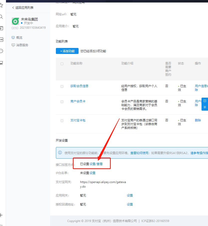Viewport: 208px width, 226px height.
Task: Toggle the select-all checkbox in table header
Action: pyautogui.click(x=62, y=64)
